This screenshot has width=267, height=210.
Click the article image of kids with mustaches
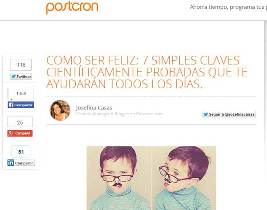point(151,178)
